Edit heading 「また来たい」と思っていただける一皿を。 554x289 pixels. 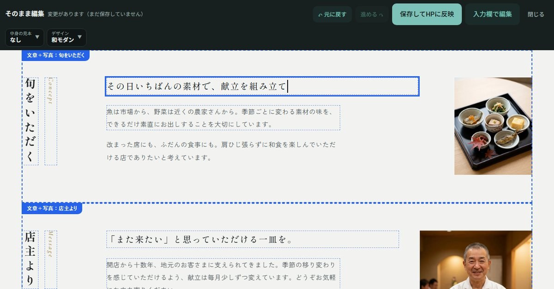pyautogui.click(x=253, y=239)
